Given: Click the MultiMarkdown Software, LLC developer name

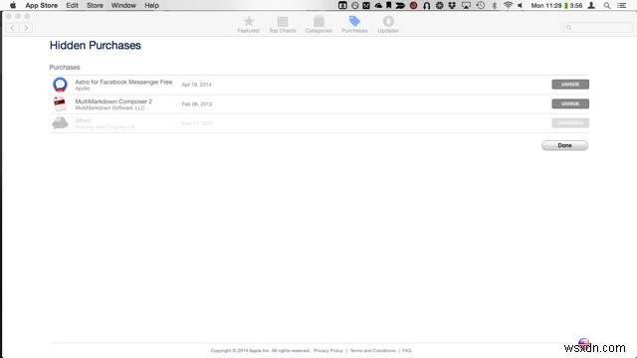Looking at the screenshot, I should pos(109,108).
